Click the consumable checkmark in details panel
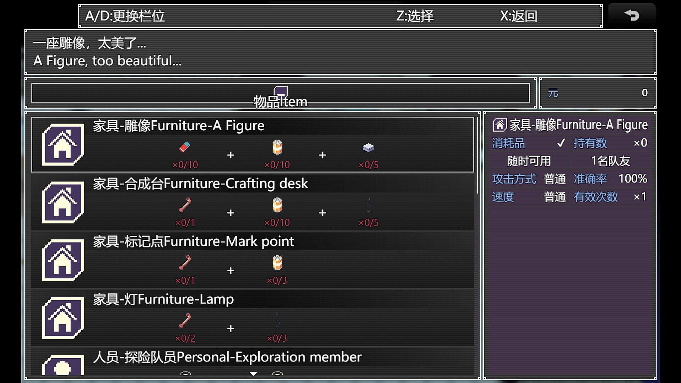Screen dimensions: 681x383 tap(561, 143)
